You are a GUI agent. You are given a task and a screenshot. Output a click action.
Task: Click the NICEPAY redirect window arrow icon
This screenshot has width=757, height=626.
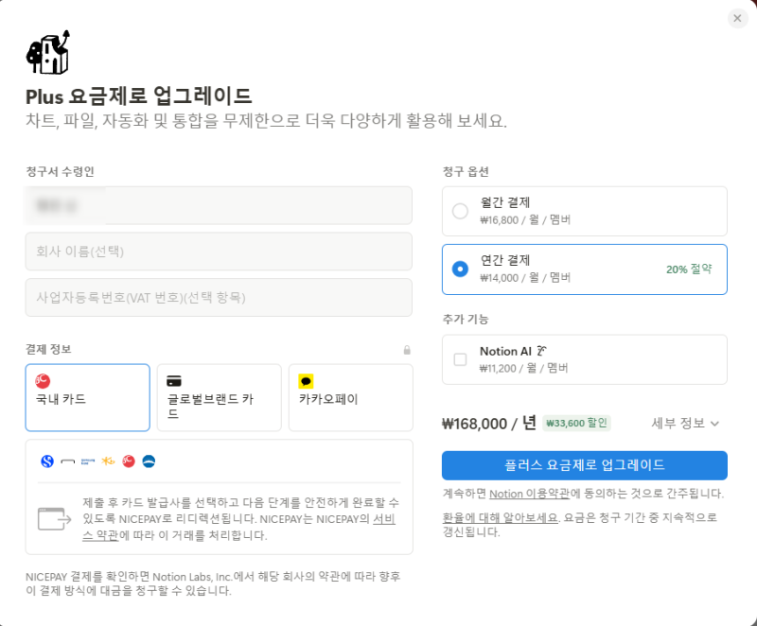(54, 519)
